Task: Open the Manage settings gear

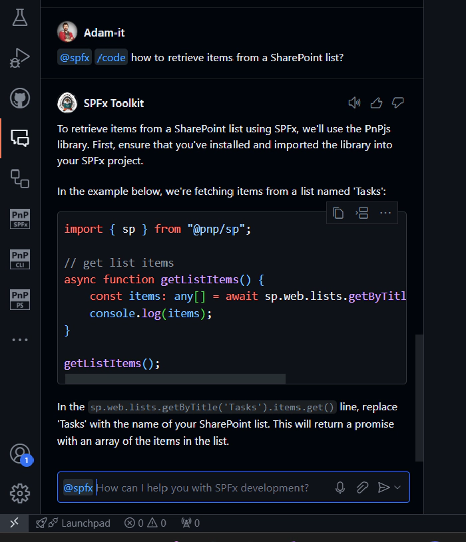Action: pyautogui.click(x=20, y=493)
